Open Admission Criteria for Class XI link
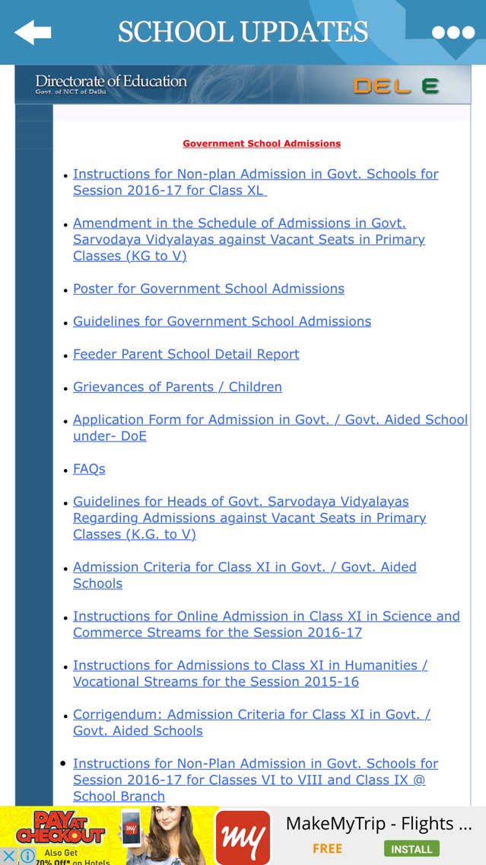The image size is (486, 865). 245,575
